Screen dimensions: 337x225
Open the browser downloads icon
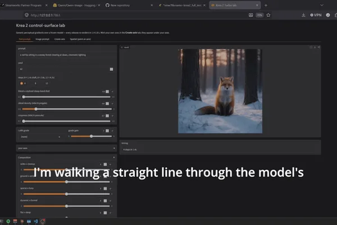click(x=303, y=15)
